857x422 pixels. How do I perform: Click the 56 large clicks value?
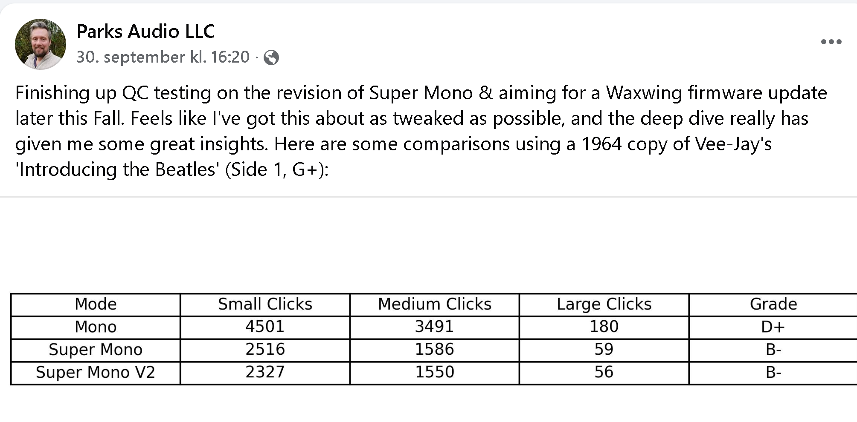pos(604,373)
